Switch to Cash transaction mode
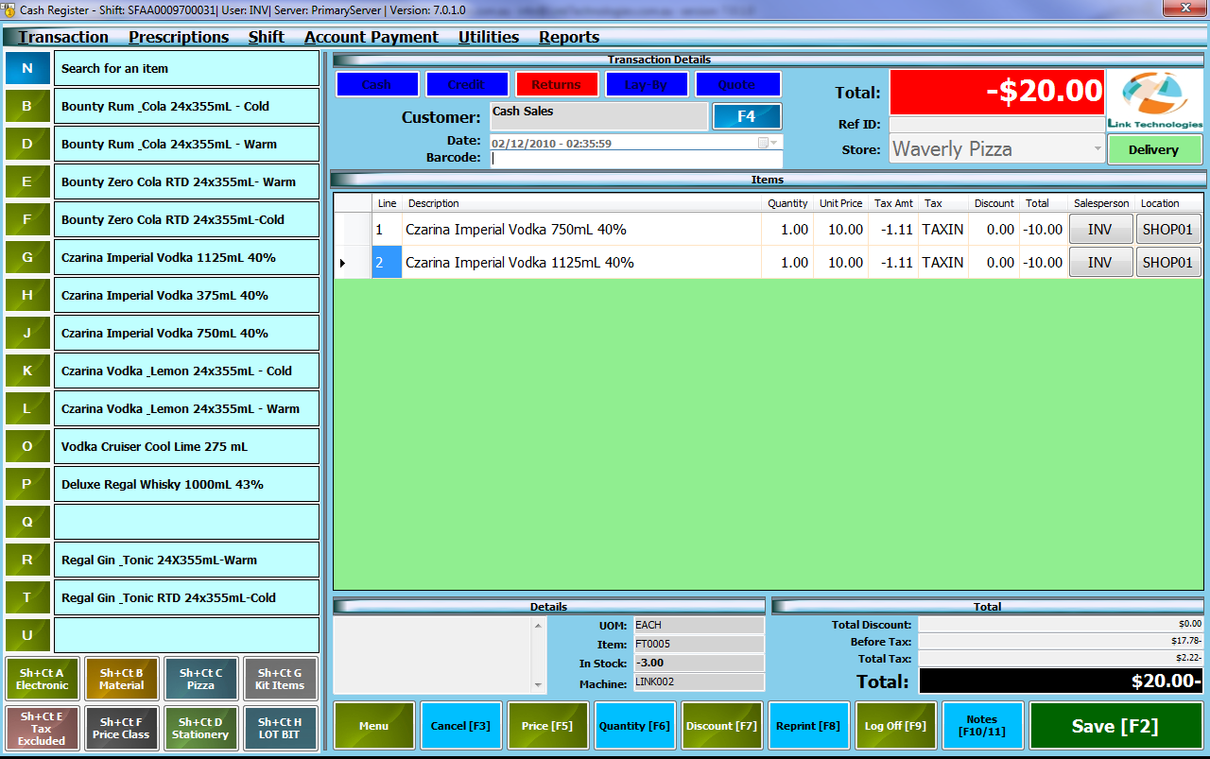1210x759 pixels. [x=376, y=84]
